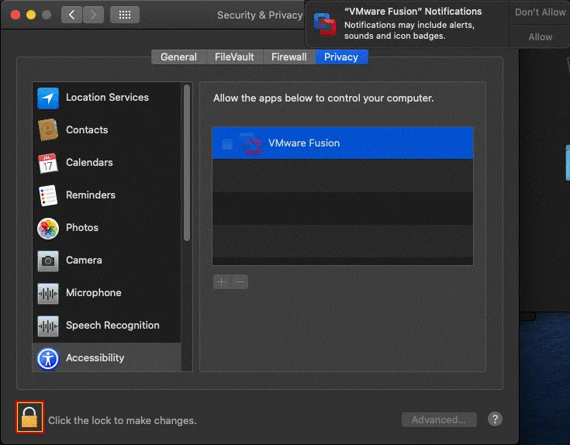Image resolution: width=570 pixels, height=445 pixels.
Task: Select the Contacts book icon
Action: (x=48, y=130)
